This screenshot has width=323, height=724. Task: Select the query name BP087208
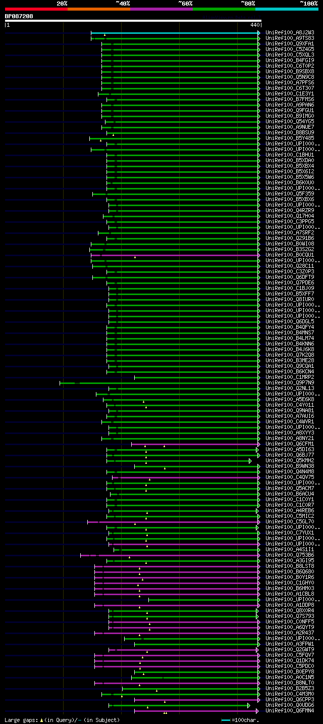(19, 16)
